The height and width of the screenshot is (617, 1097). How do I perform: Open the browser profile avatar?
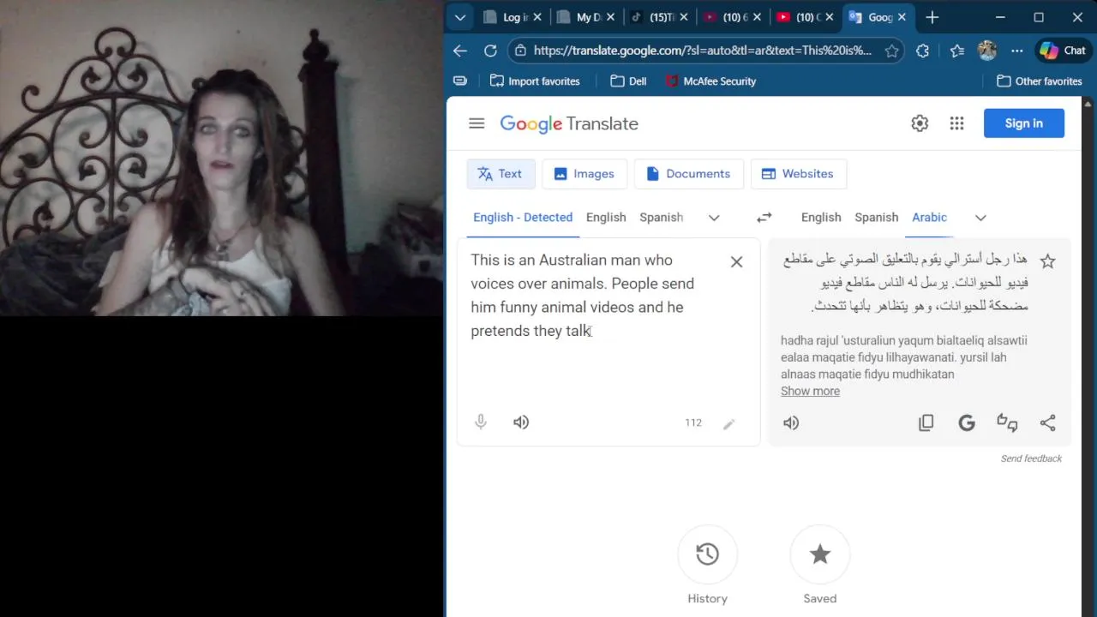987,51
